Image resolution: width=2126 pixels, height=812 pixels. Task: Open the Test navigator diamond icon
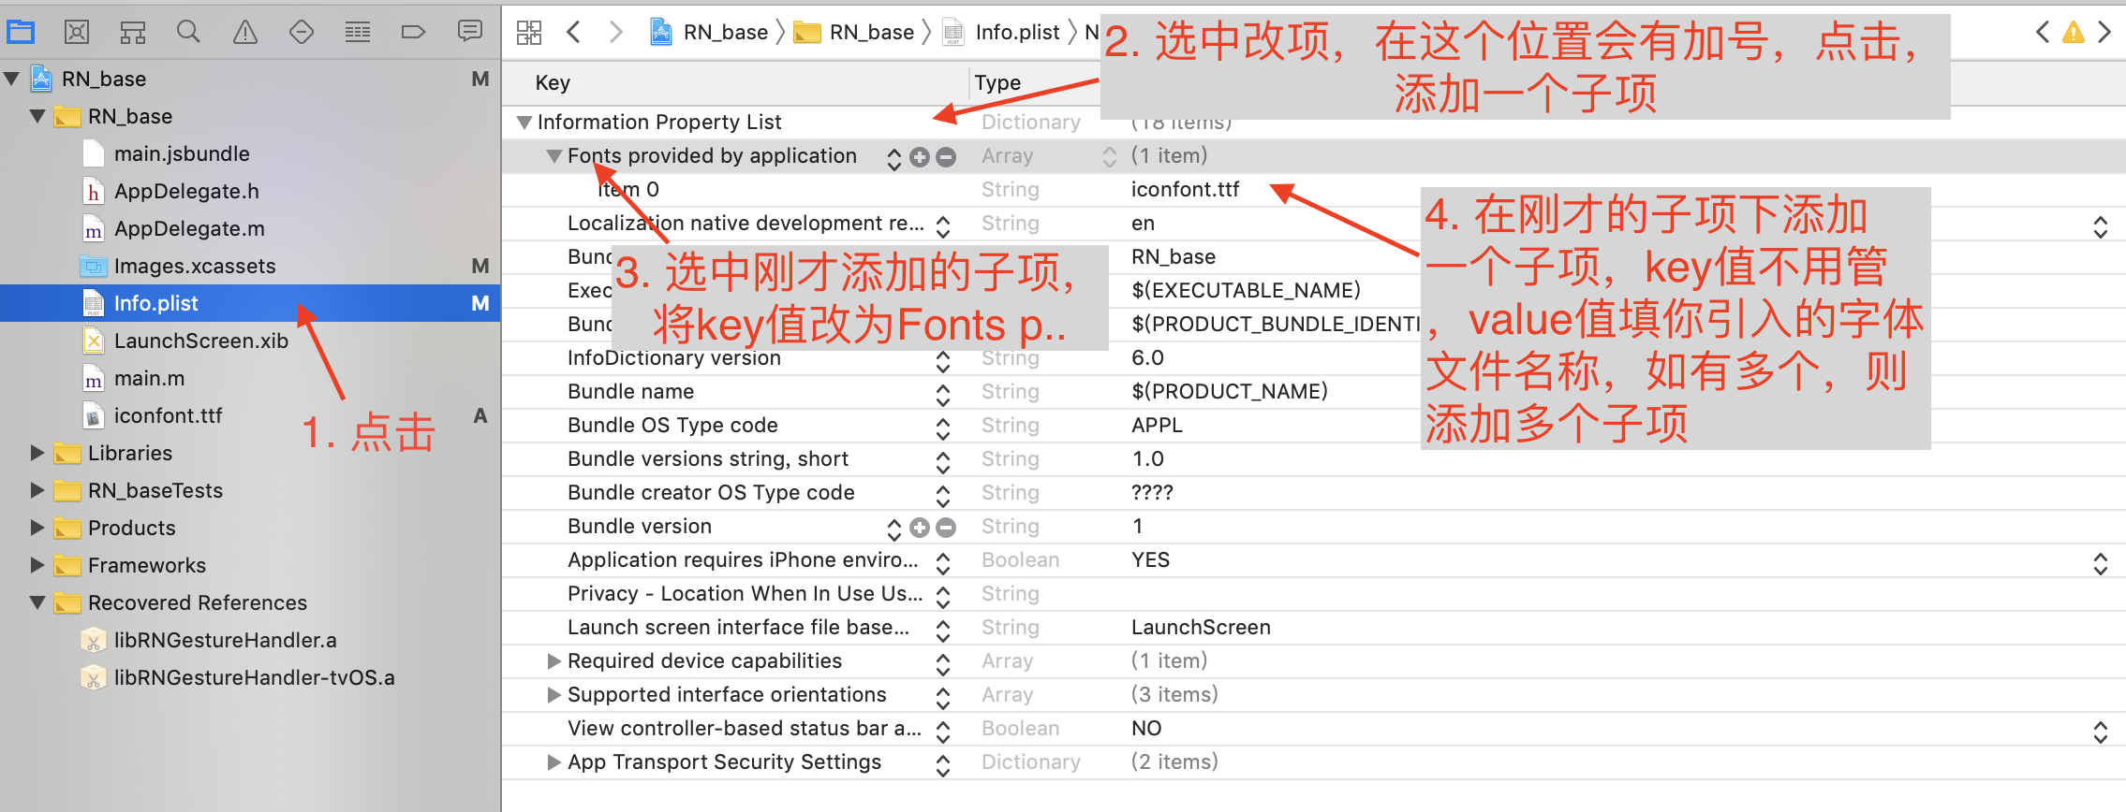(302, 33)
